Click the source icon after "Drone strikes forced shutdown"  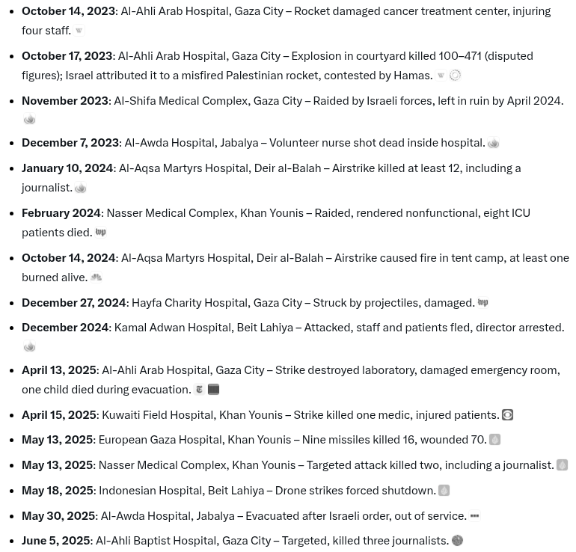pos(444,491)
